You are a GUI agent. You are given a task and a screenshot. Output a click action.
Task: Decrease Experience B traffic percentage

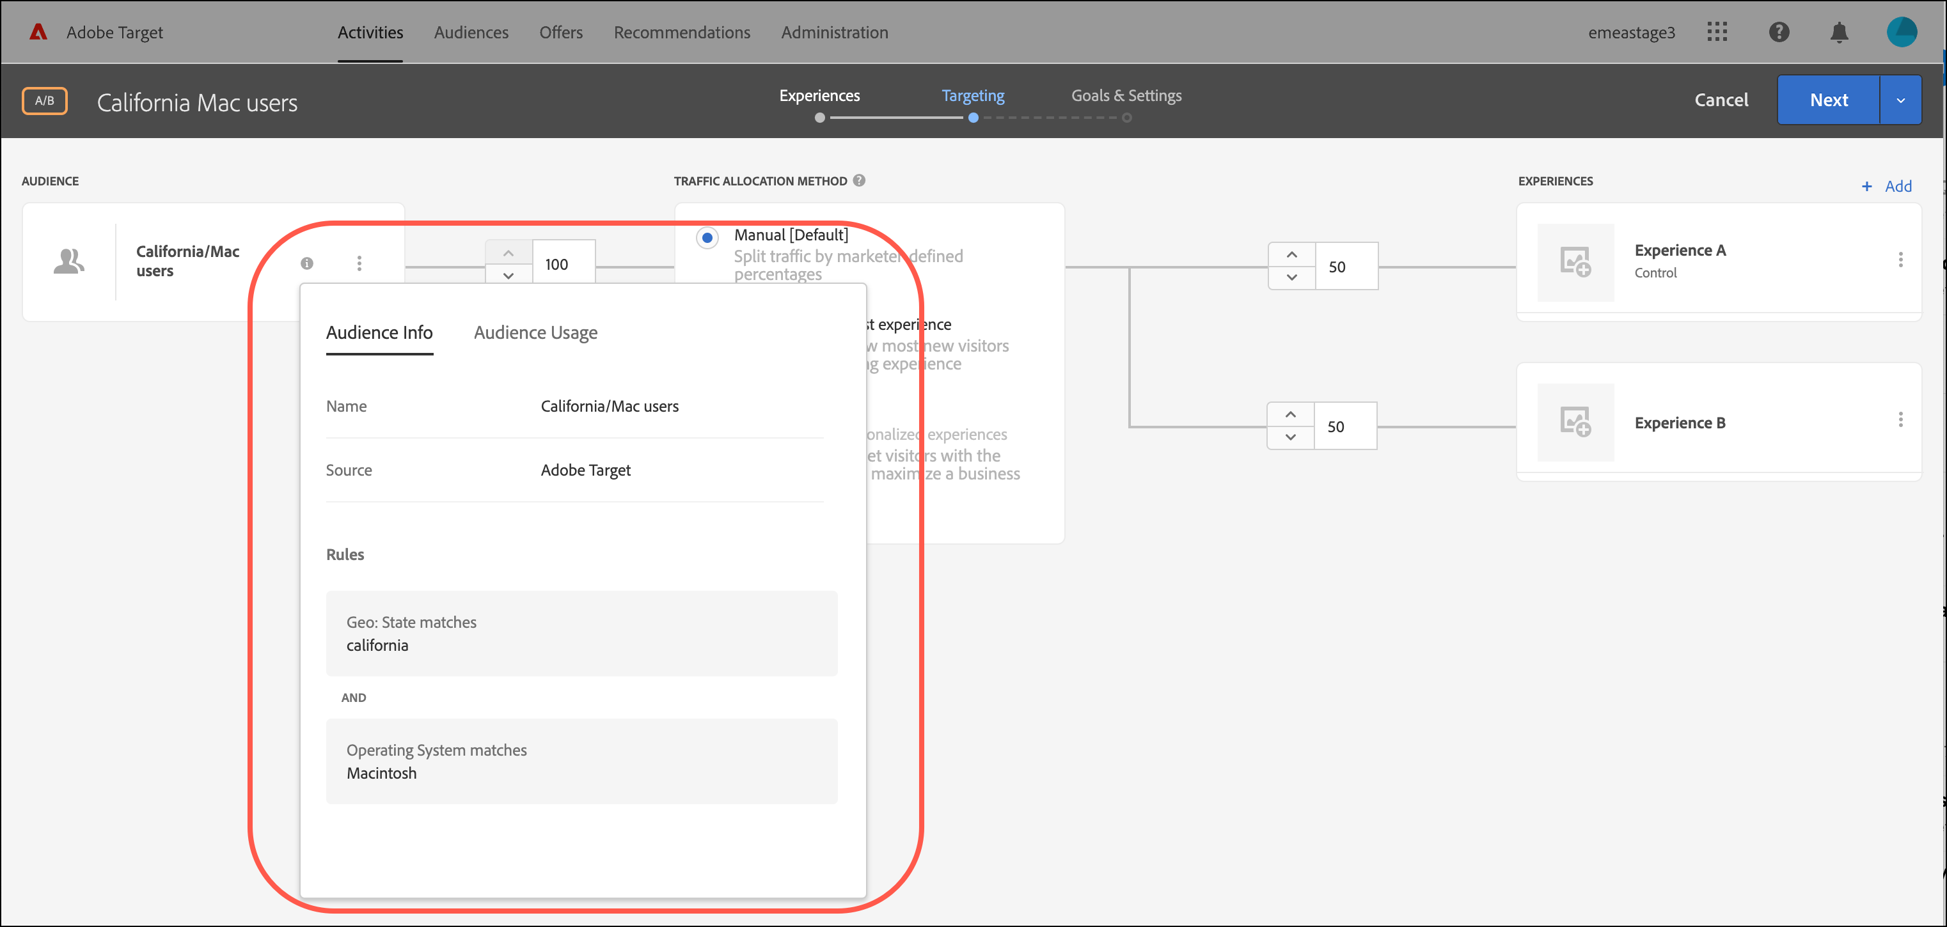pos(1290,437)
